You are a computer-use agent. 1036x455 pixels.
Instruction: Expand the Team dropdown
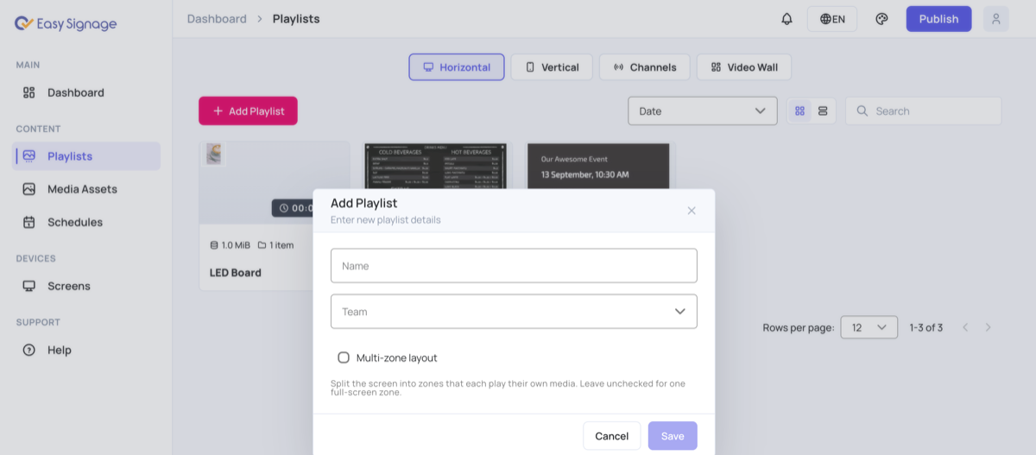tap(514, 312)
